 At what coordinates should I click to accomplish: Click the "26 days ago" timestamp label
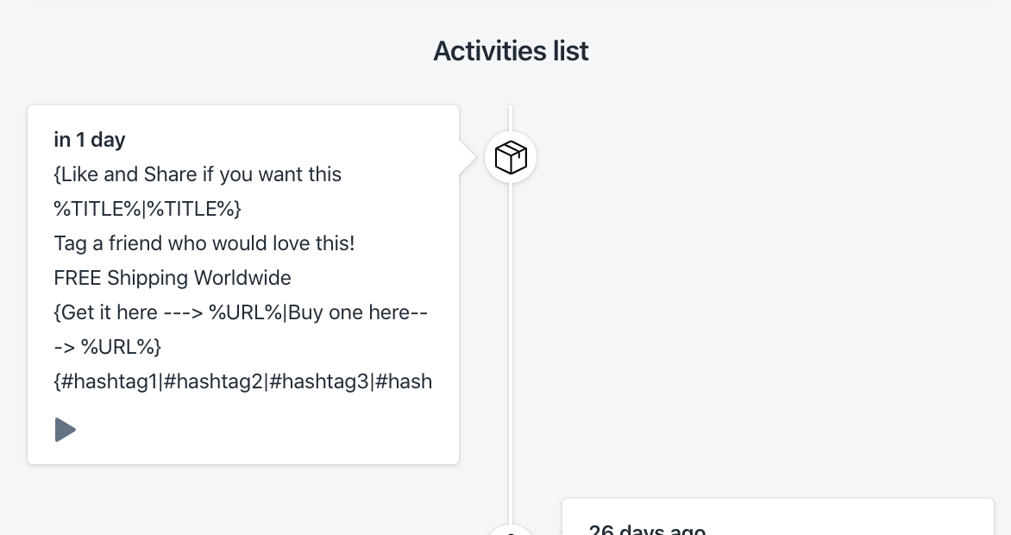(647, 529)
